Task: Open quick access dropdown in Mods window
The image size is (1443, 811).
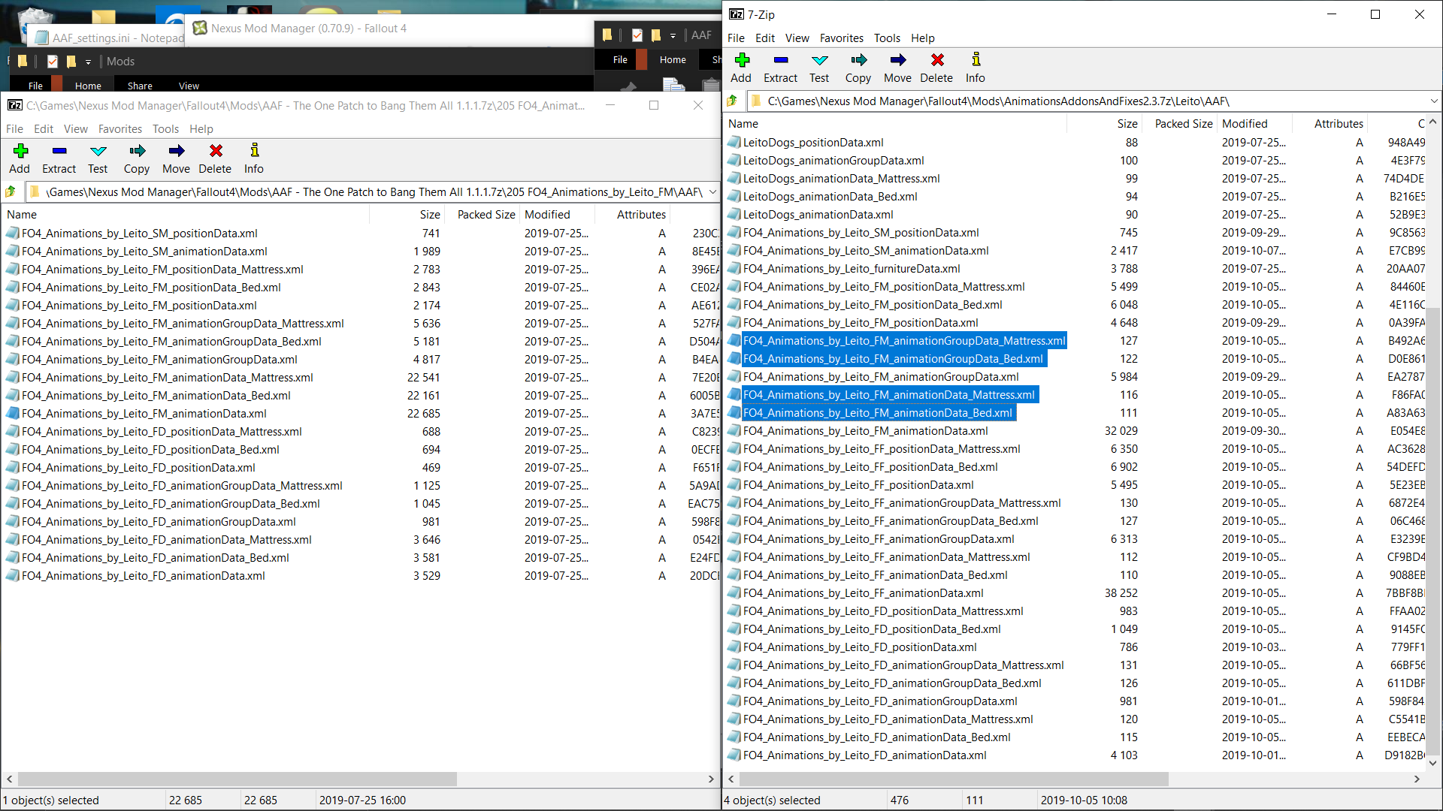Action: click(x=88, y=62)
